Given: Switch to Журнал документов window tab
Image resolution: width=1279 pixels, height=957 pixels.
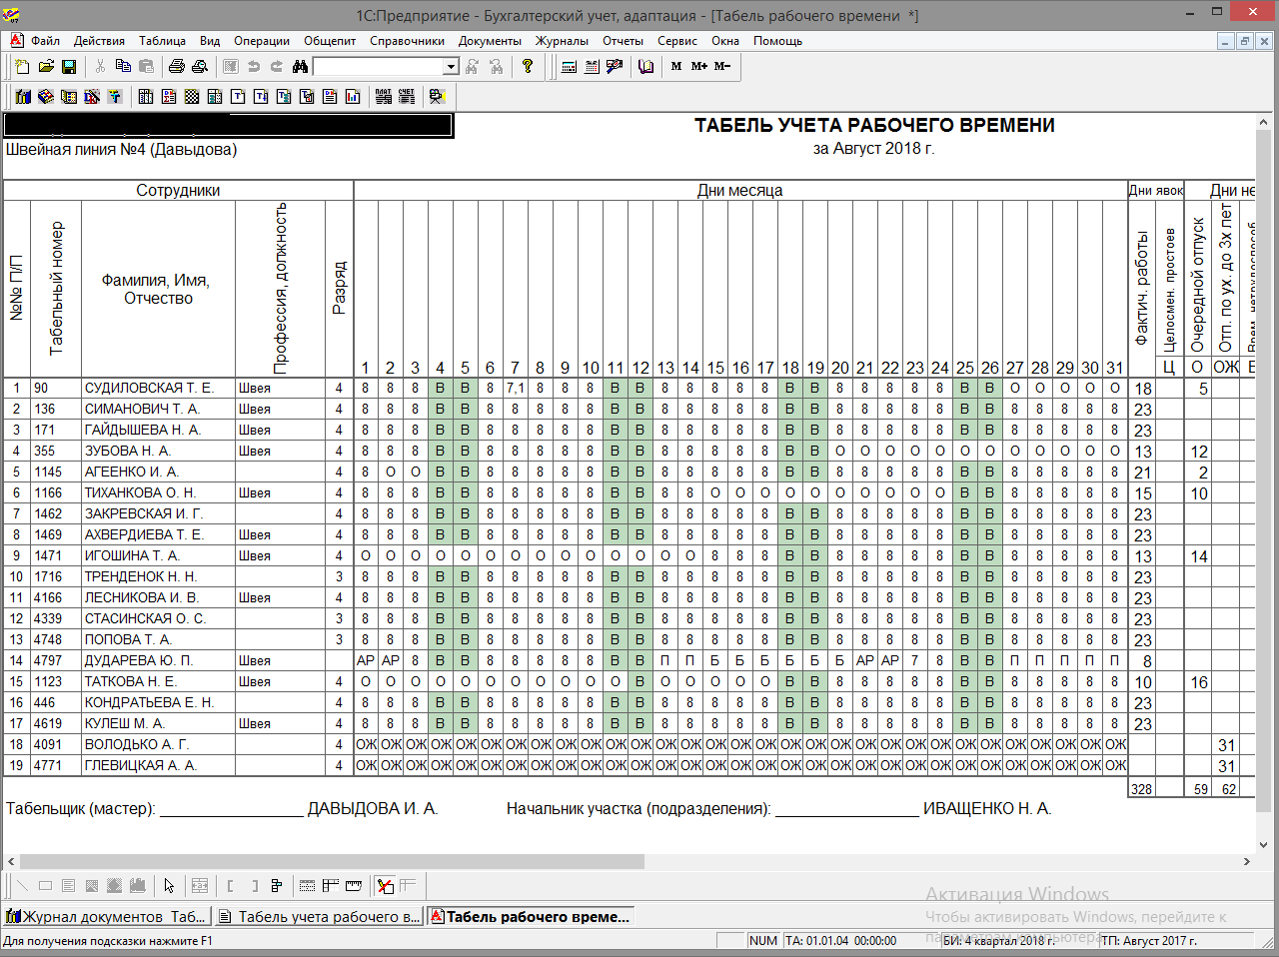Looking at the screenshot, I should pos(107,917).
